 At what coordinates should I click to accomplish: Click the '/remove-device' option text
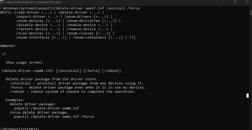pos(81,29)
